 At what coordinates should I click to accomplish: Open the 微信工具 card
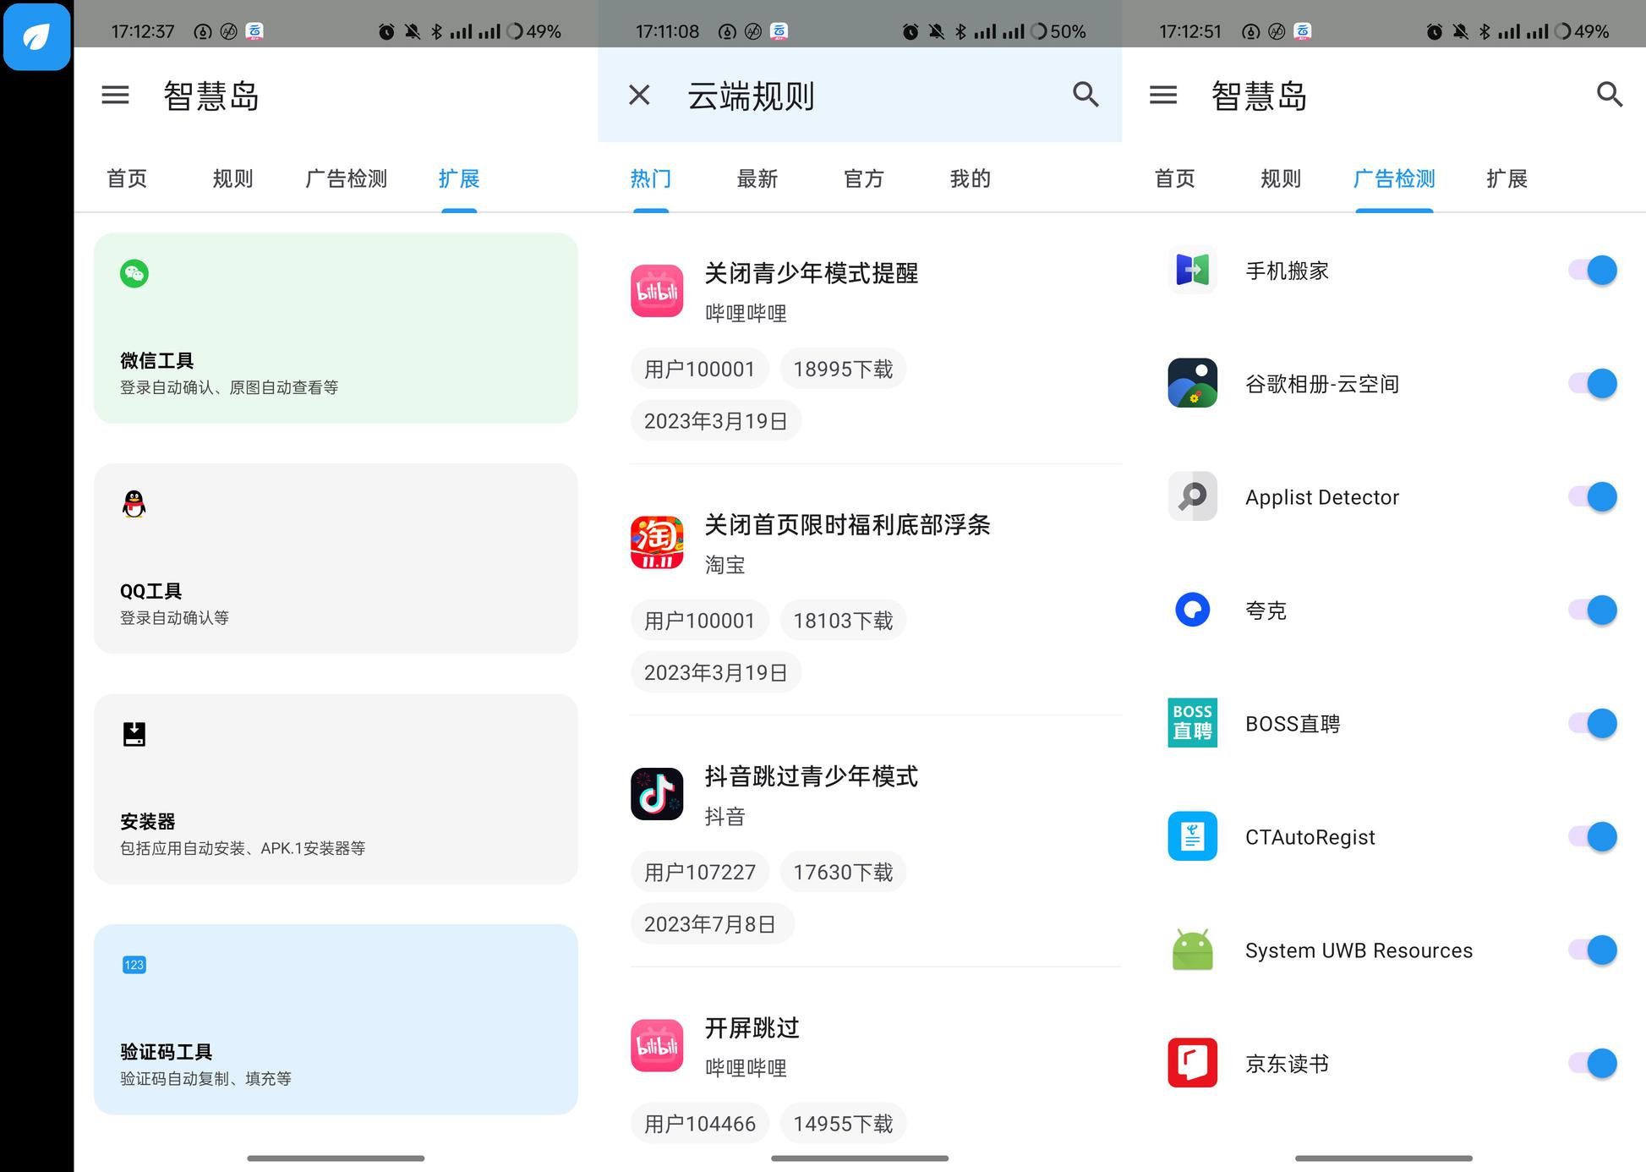click(336, 328)
